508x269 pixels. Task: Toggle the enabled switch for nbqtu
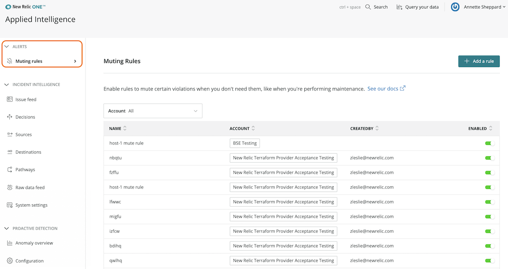pyautogui.click(x=490, y=158)
